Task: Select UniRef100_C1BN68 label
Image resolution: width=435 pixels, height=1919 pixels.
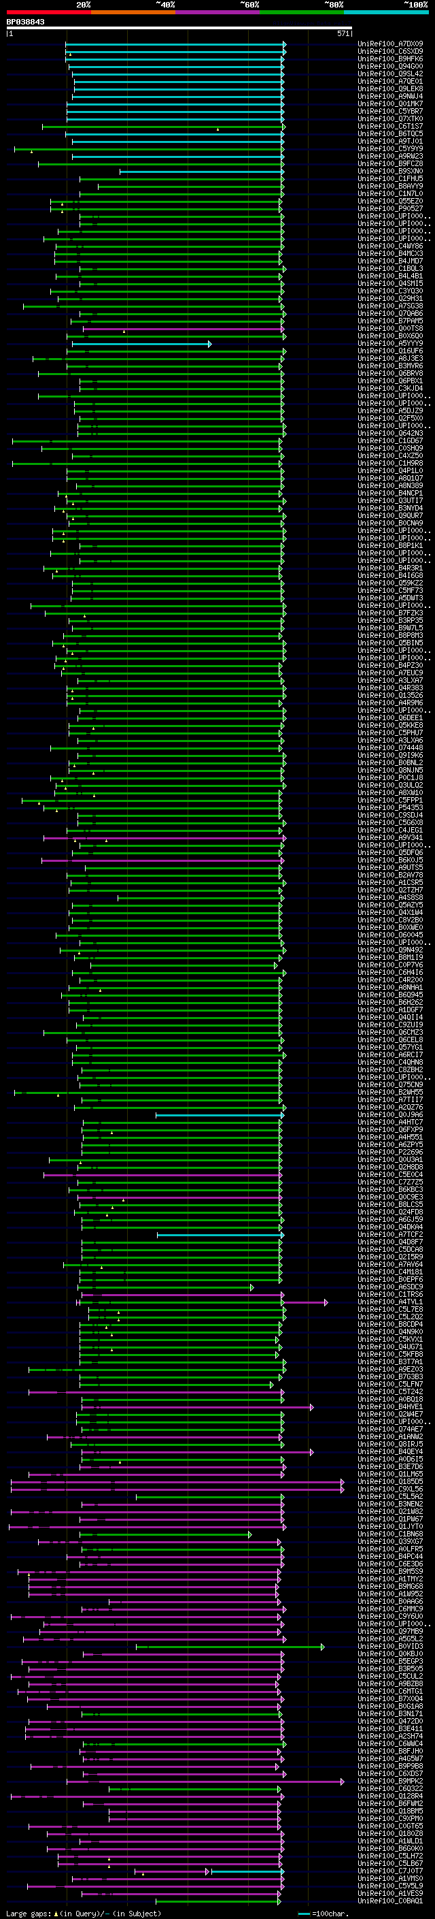Action: pyautogui.click(x=390, y=1534)
